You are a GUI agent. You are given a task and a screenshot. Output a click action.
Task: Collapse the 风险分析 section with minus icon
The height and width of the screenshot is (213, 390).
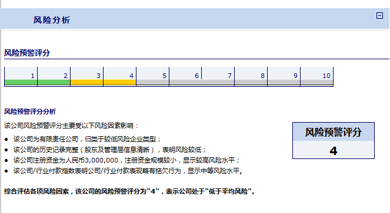tap(379, 16)
